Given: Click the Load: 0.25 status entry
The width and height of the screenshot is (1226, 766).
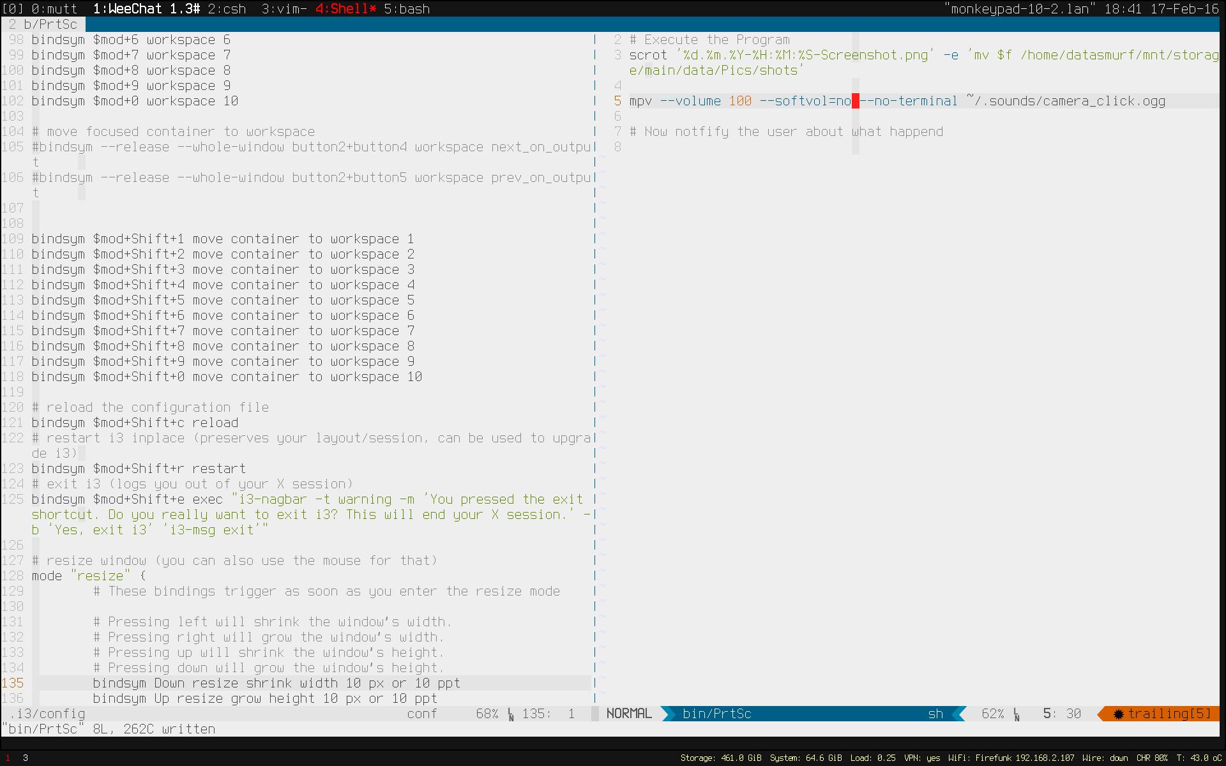Looking at the screenshot, I should (873, 758).
